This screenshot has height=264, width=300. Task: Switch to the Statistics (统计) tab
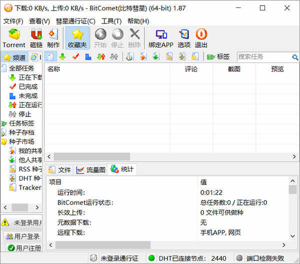[x=122, y=169]
